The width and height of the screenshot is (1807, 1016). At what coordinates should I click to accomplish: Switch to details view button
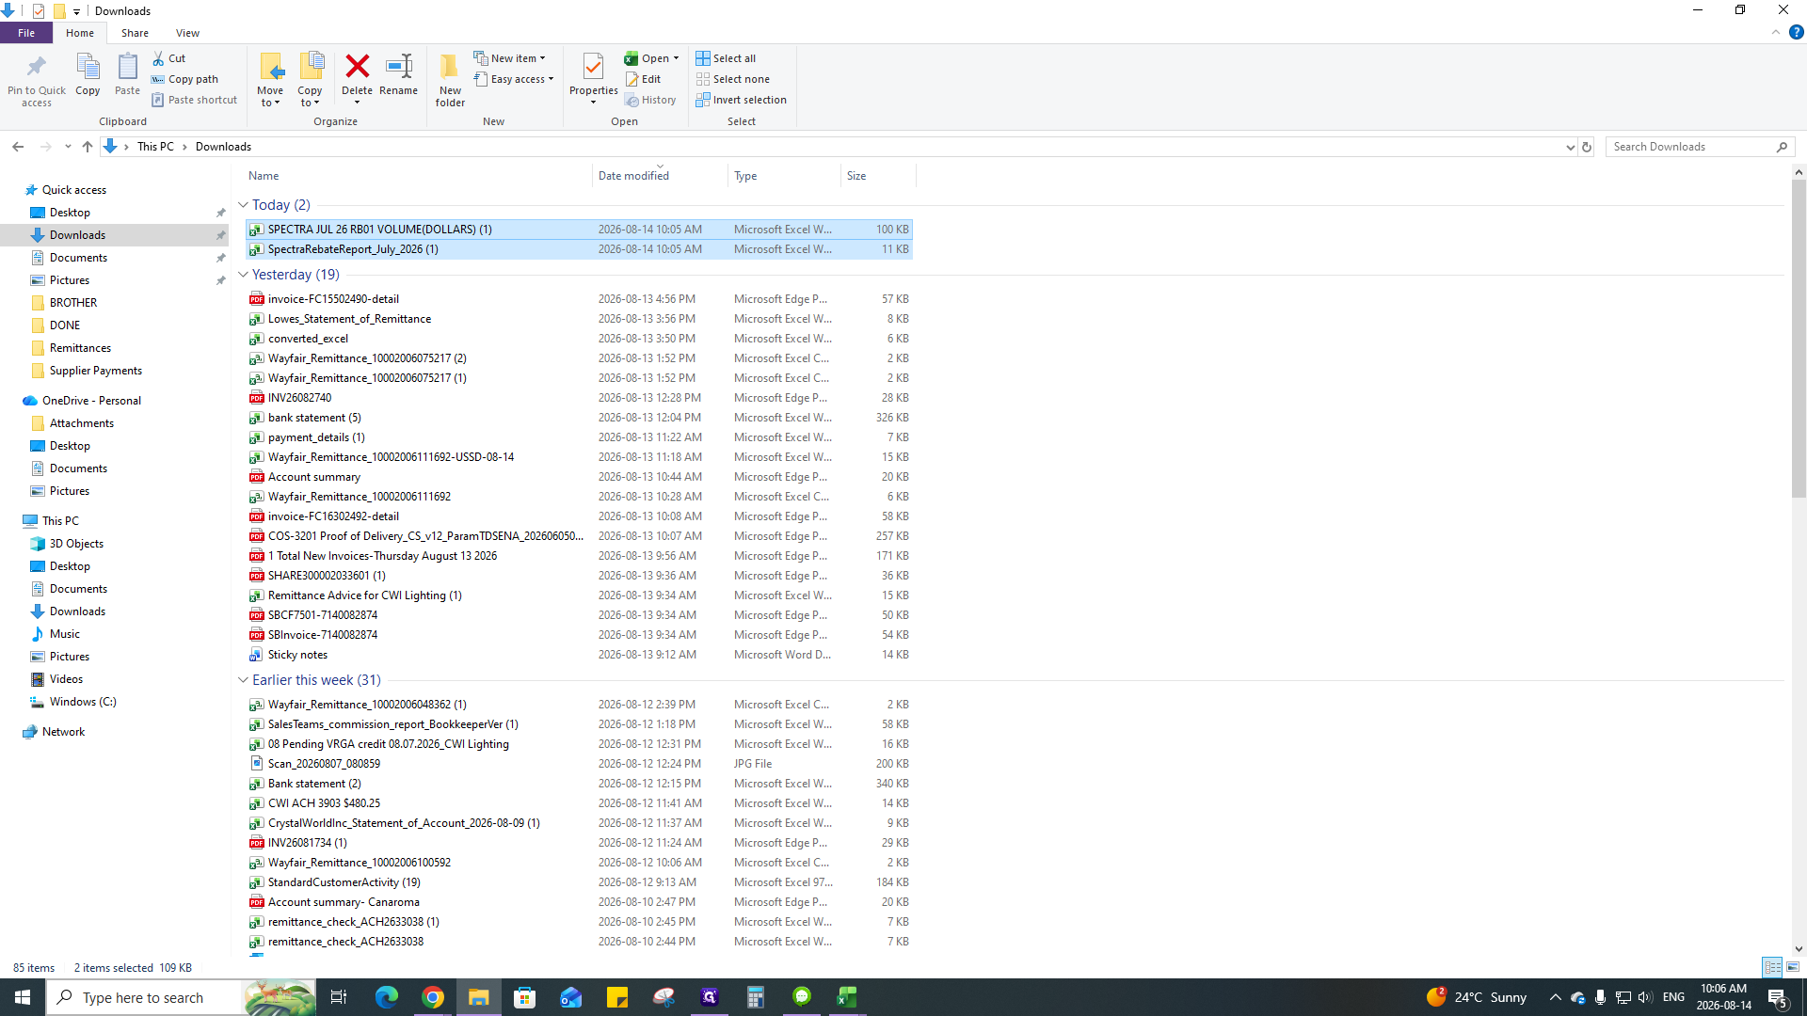(x=1772, y=967)
